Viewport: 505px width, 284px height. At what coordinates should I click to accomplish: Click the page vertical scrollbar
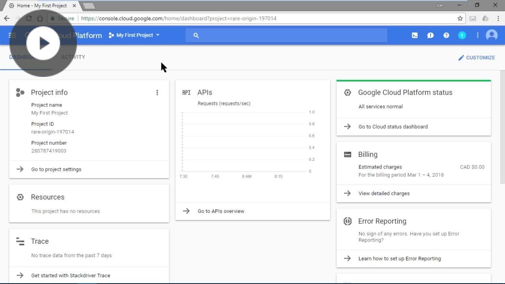point(502,127)
